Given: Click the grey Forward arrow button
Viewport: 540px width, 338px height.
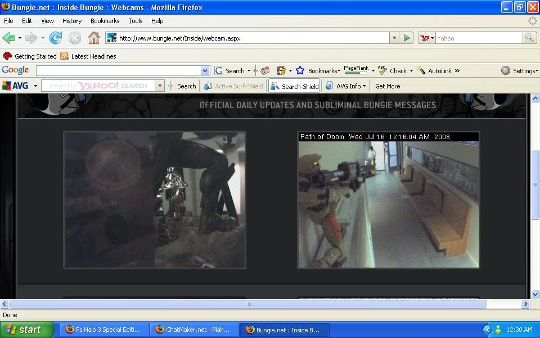Looking at the screenshot, I should [x=31, y=38].
